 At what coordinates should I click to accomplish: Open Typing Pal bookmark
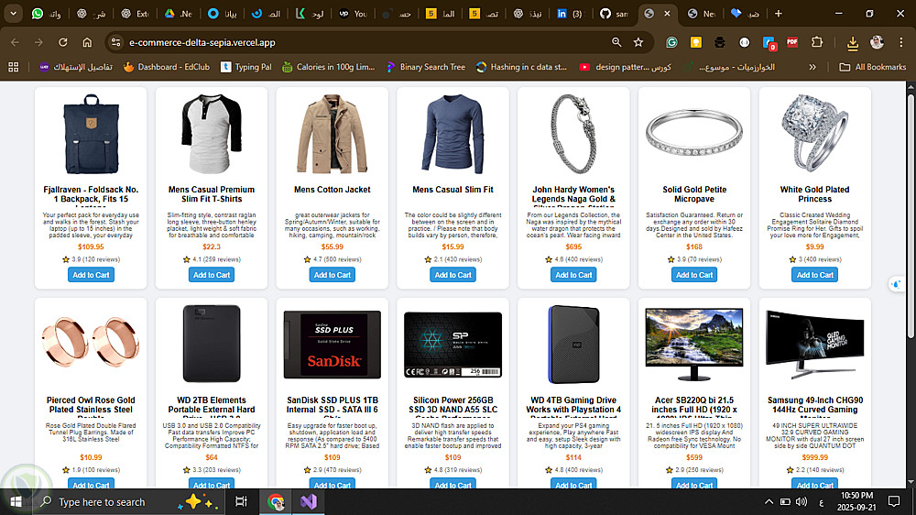tap(245, 67)
